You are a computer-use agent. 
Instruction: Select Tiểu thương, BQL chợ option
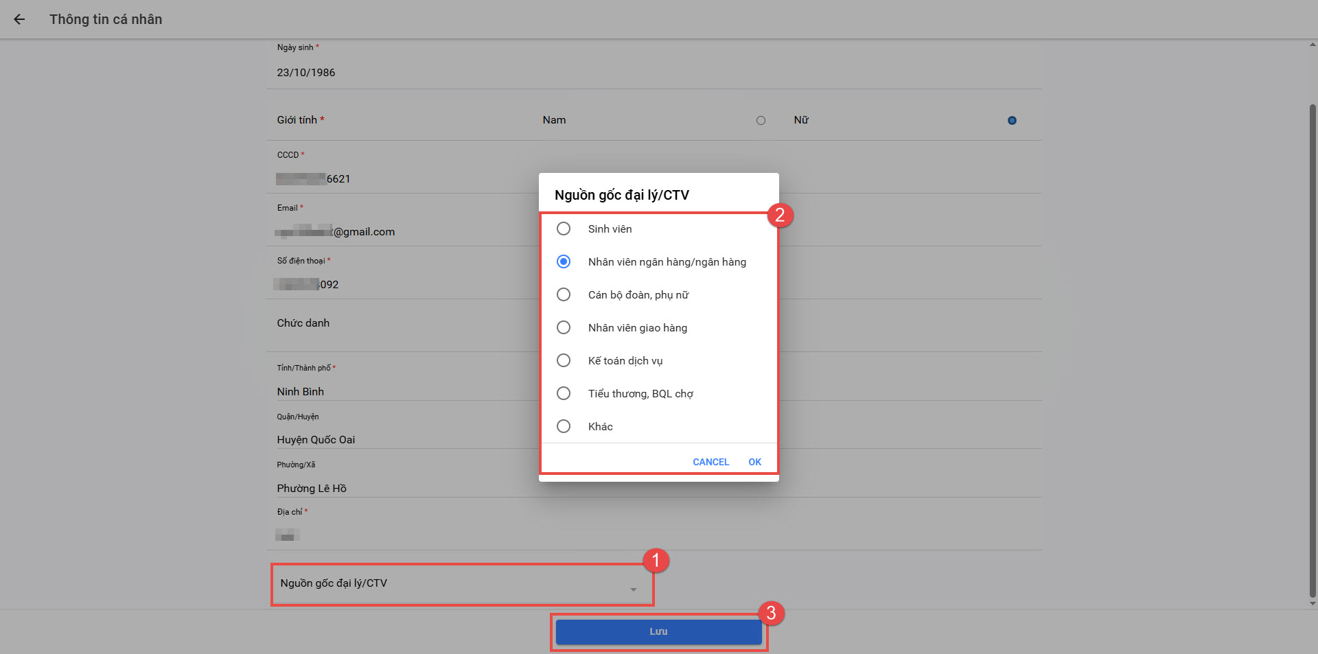pyautogui.click(x=564, y=393)
